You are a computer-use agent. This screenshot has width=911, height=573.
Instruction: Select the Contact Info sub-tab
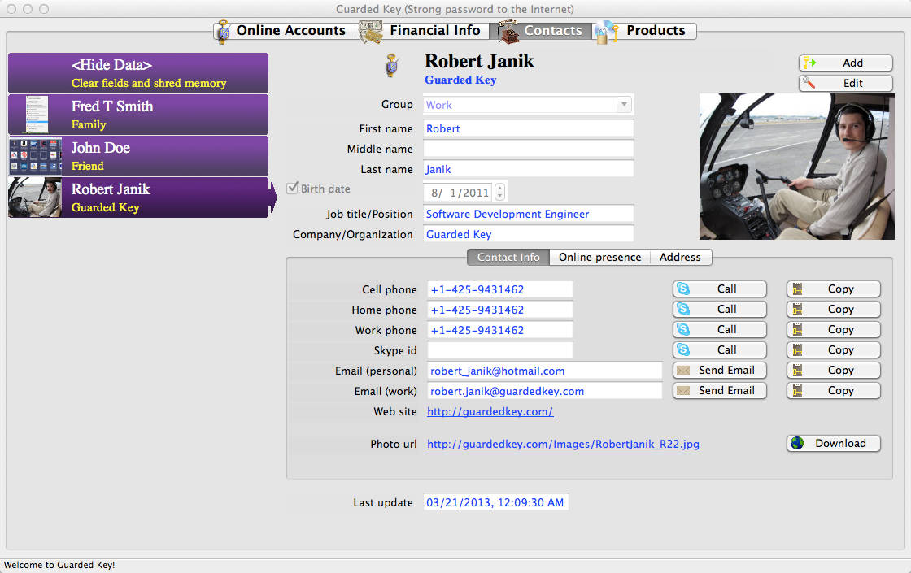(508, 257)
